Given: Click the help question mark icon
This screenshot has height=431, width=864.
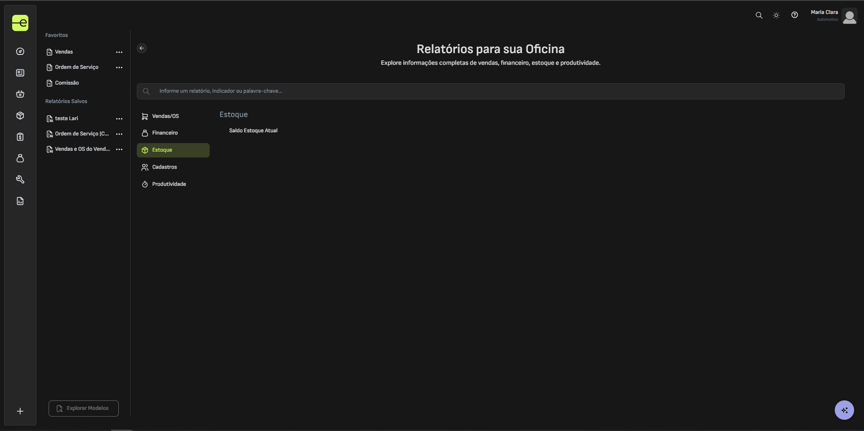Looking at the screenshot, I should (794, 15).
